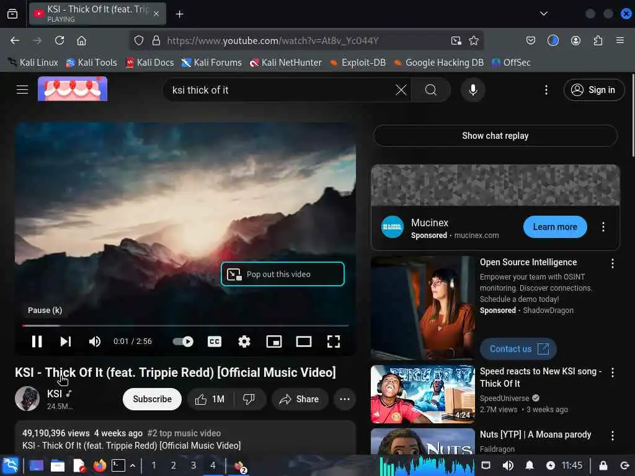
Task: Switch to workspace 2
Action: 174,465
